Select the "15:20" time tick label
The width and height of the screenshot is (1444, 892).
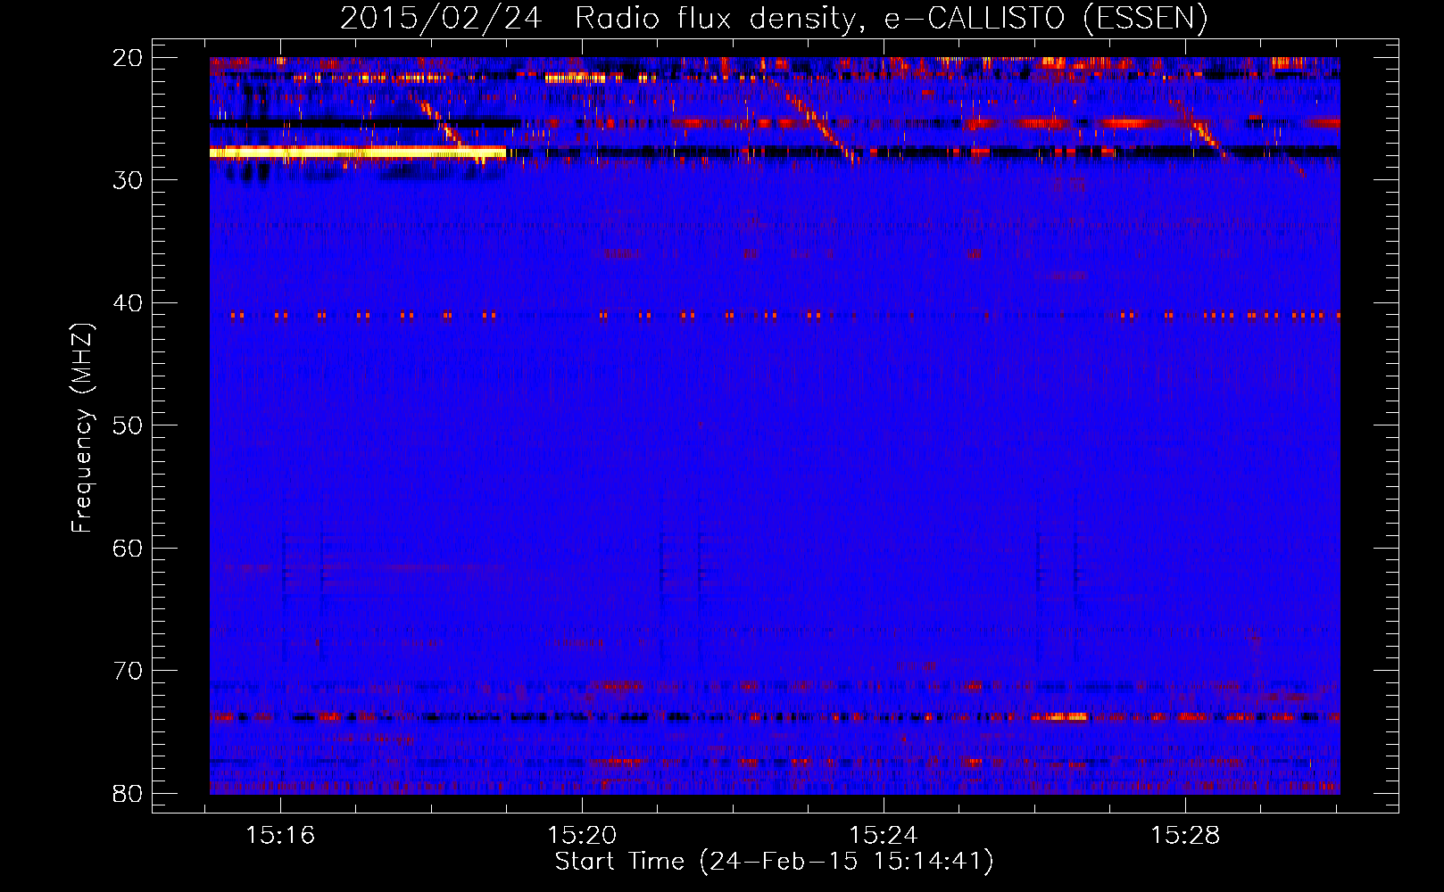click(582, 836)
